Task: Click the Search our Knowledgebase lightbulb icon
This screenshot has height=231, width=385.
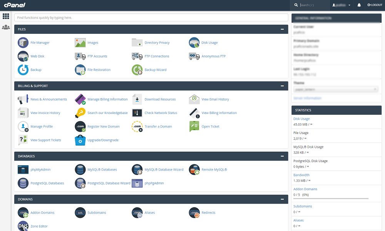Action: tap(80, 113)
